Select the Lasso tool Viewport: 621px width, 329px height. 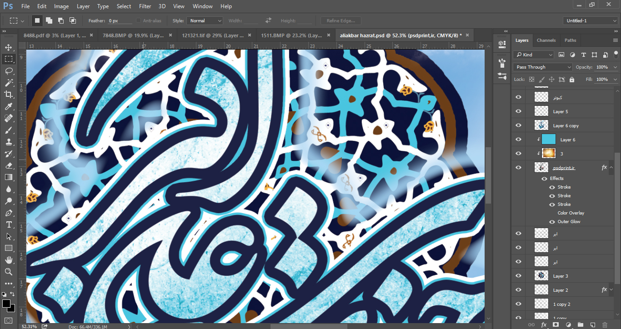[9, 71]
